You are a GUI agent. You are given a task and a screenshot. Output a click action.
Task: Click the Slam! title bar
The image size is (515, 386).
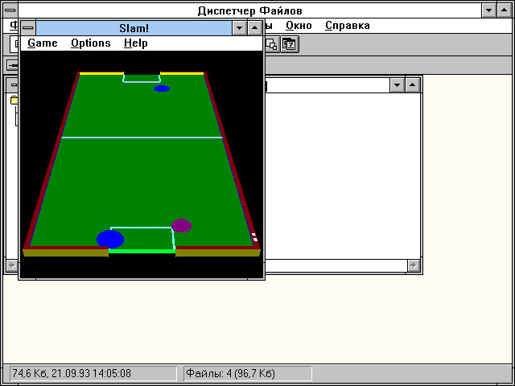134,28
